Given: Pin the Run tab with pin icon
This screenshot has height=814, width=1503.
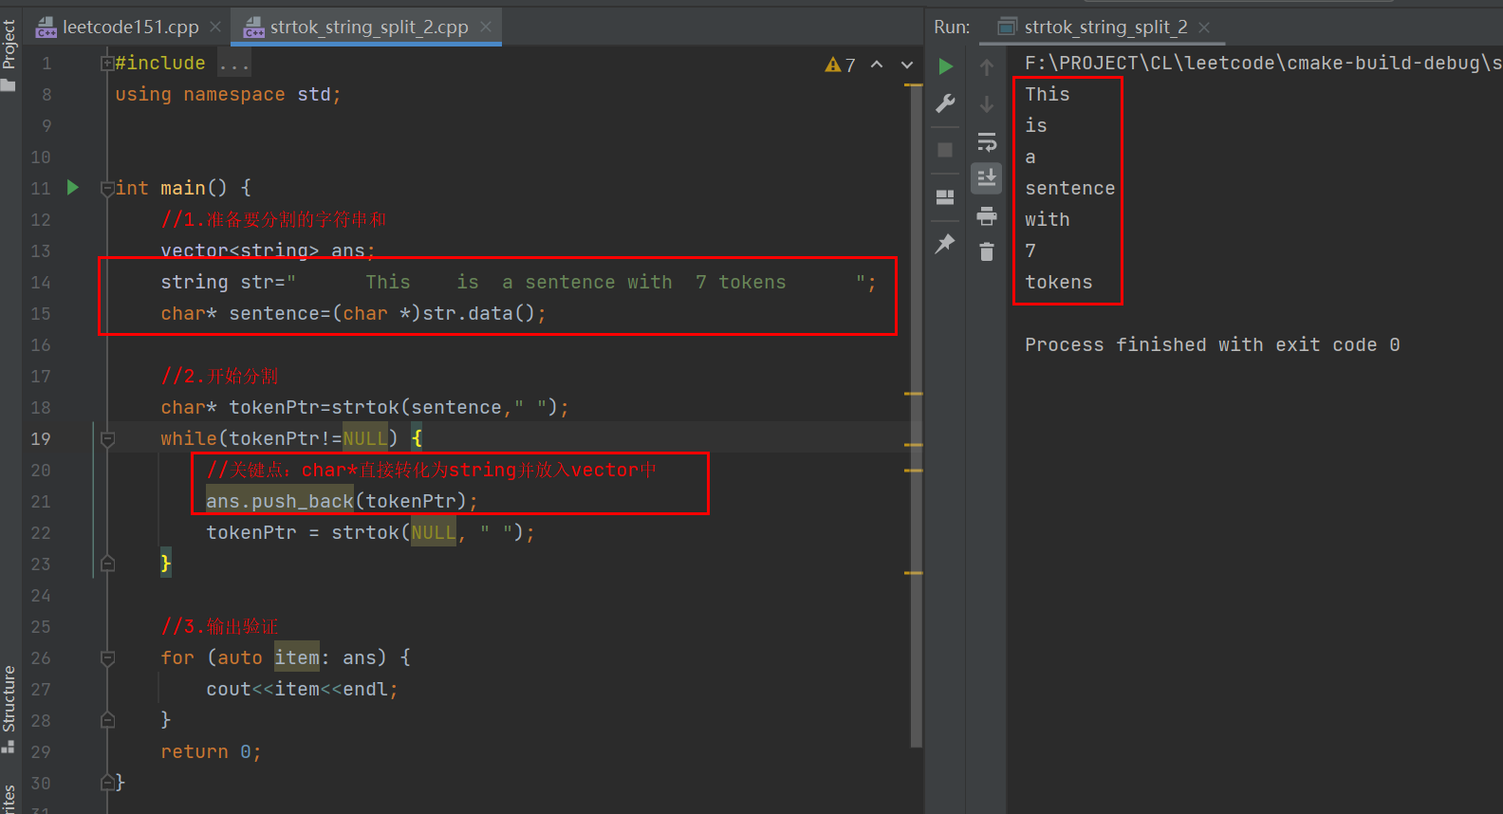Looking at the screenshot, I should 945,244.
